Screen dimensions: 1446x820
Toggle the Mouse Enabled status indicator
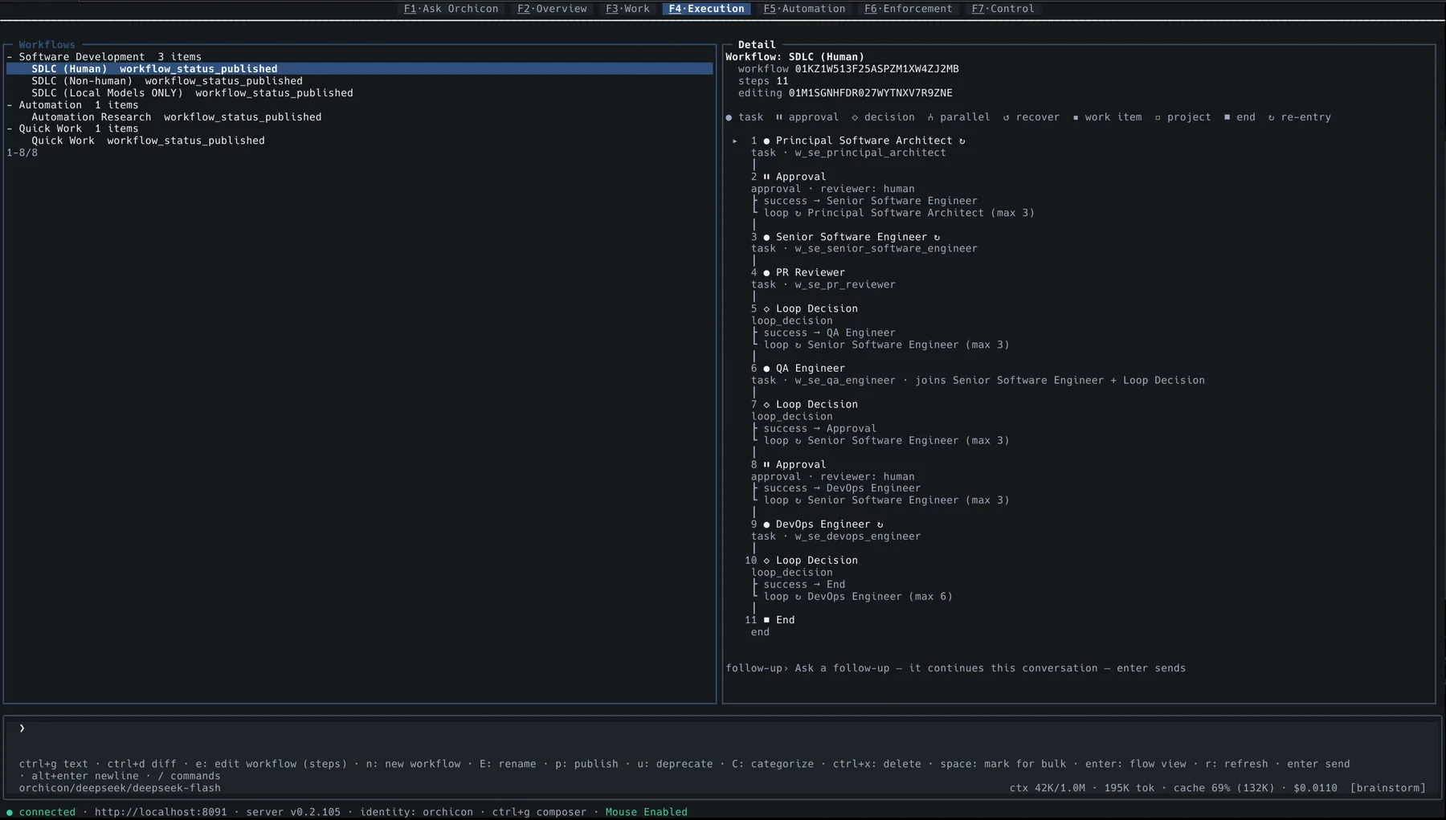[x=646, y=812]
